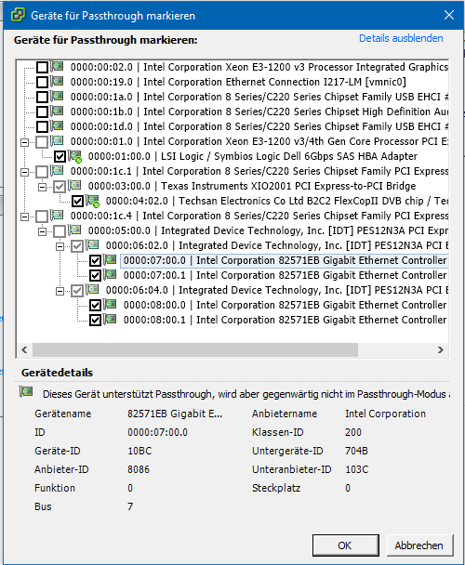Select row 0000:08:00.1 Gigabit Ethernet Controller
Screen dimensions: 465x565
pos(285,320)
